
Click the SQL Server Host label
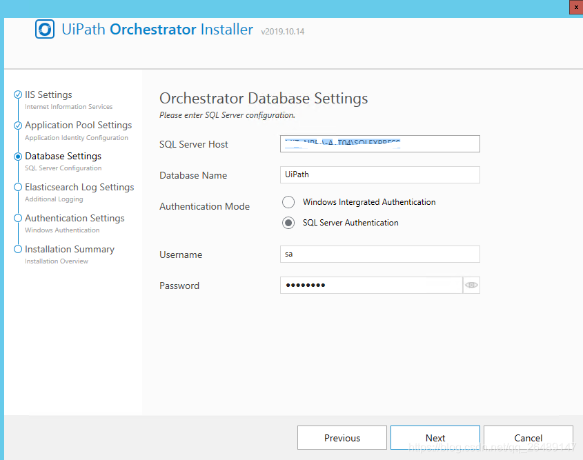[194, 145]
